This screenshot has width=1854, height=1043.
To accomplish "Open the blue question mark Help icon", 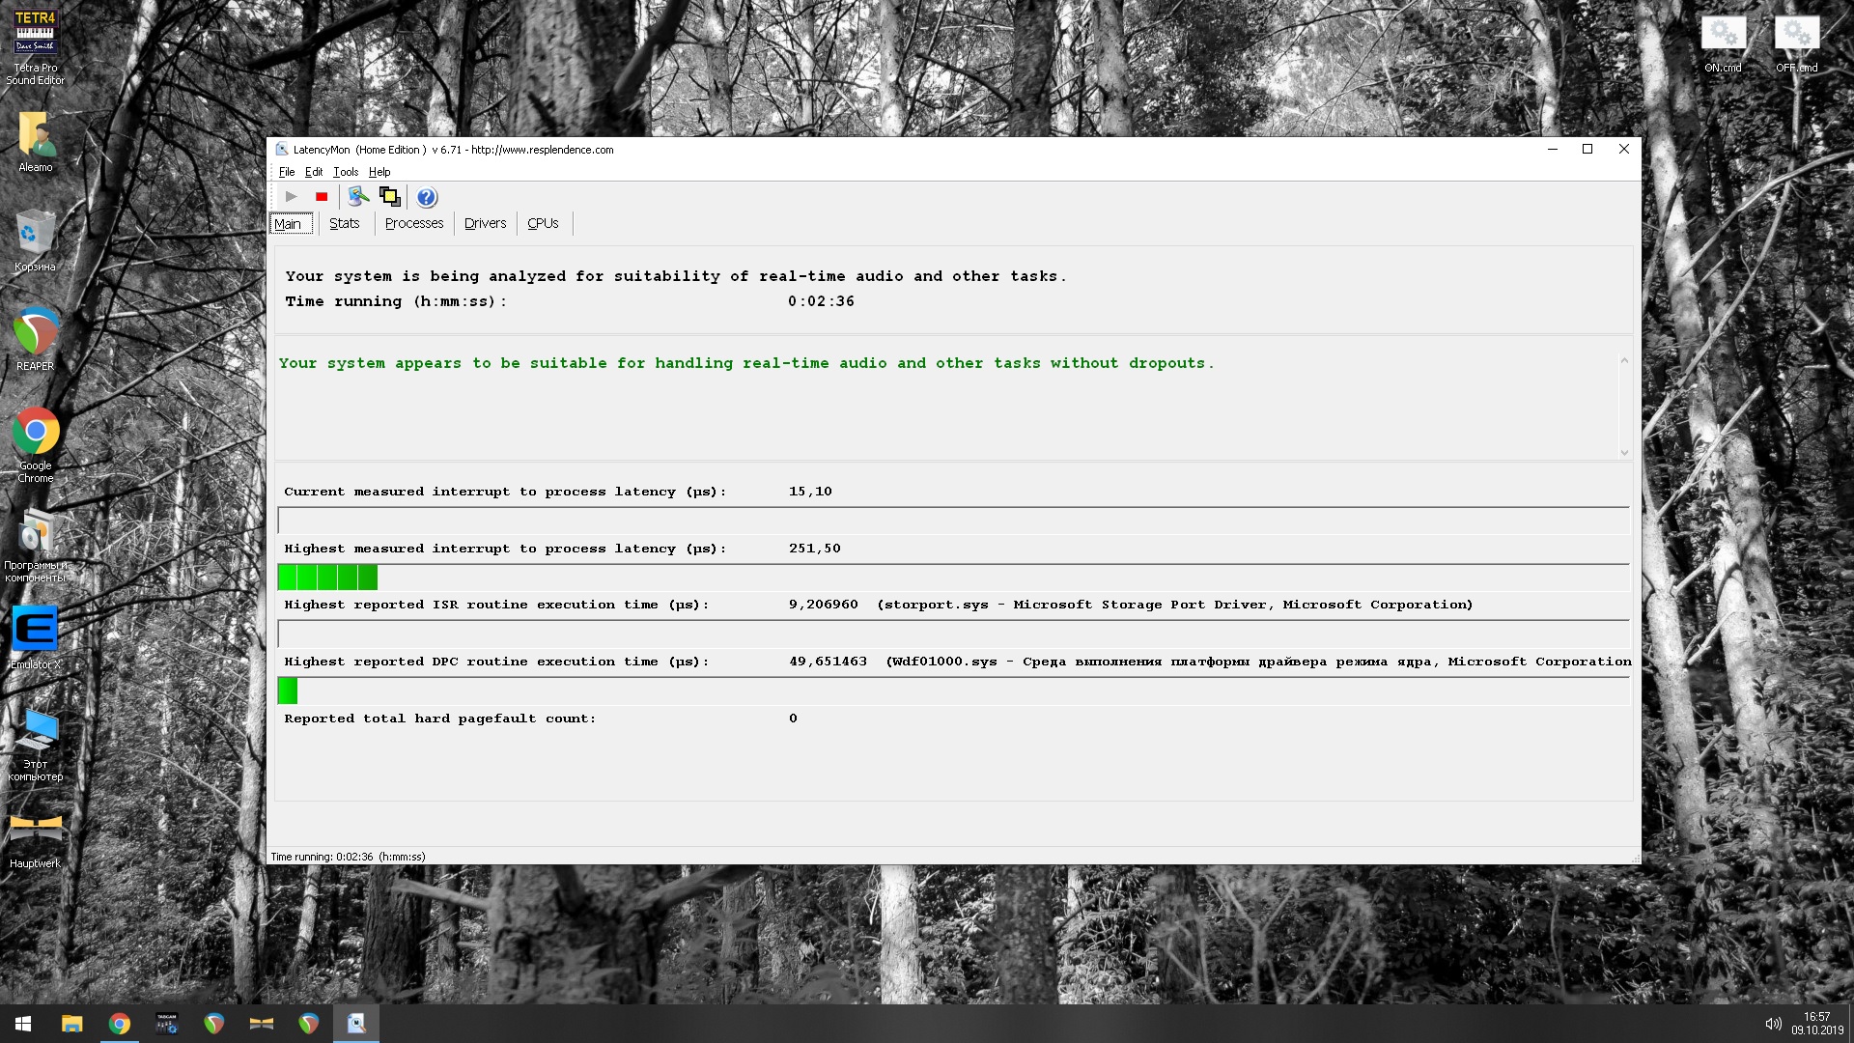I will coord(427,197).
